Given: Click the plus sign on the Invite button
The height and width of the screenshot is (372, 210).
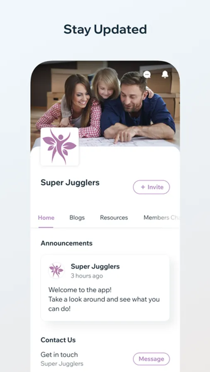Looking at the screenshot, I should (143, 187).
